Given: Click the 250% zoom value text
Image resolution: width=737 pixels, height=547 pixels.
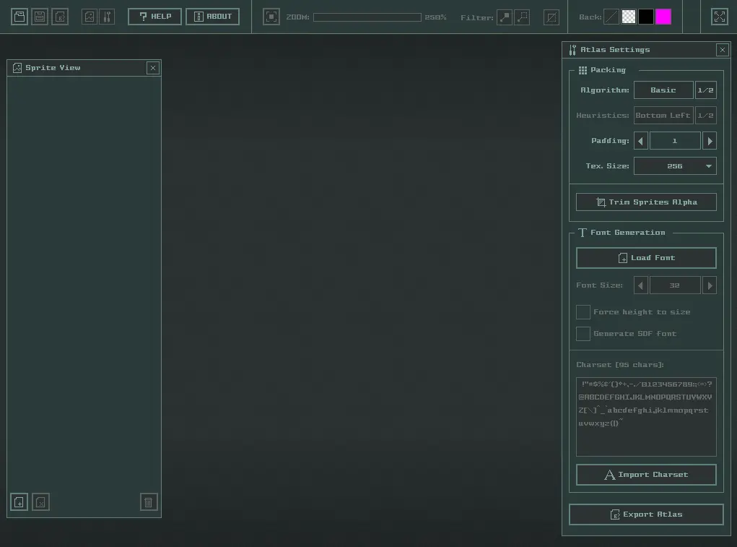Looking at the screenshot, I should tap(435, 17).
